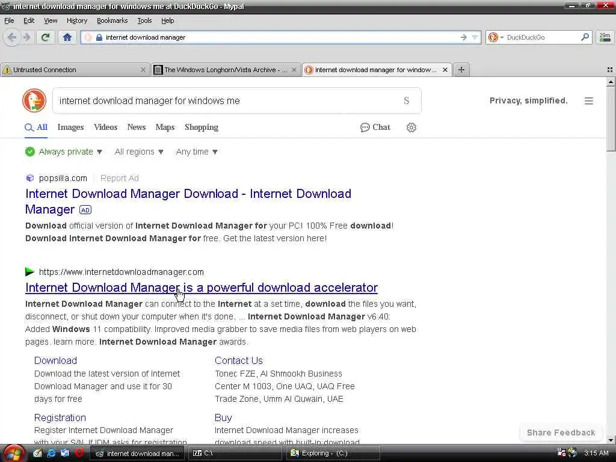Select the News results tab
616x462 pixels.
click(x=137, y=128)
